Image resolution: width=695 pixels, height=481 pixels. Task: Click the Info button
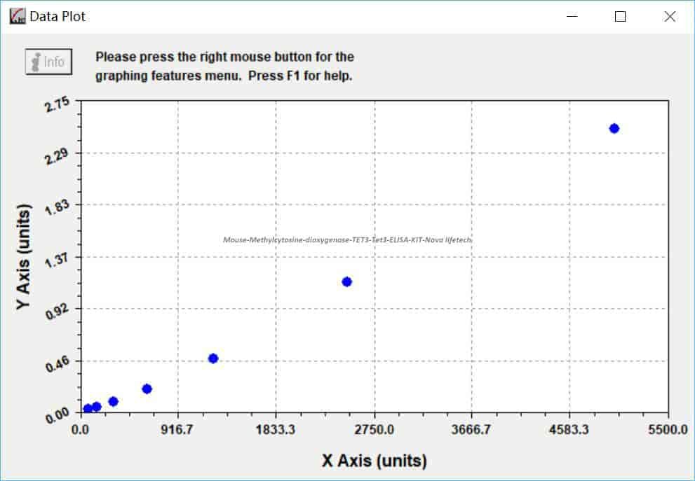(x=49, y=62)
